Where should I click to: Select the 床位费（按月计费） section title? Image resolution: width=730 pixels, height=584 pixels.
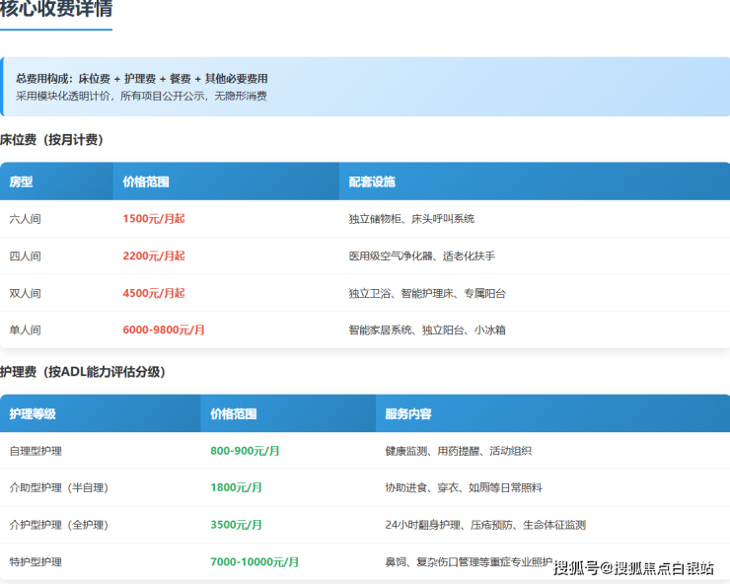click(x=52, y=140)
